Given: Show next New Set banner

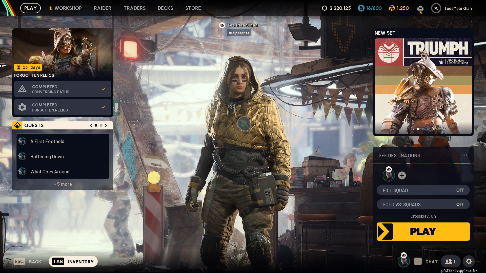Looking at the screenshot, I should [433, 129].
